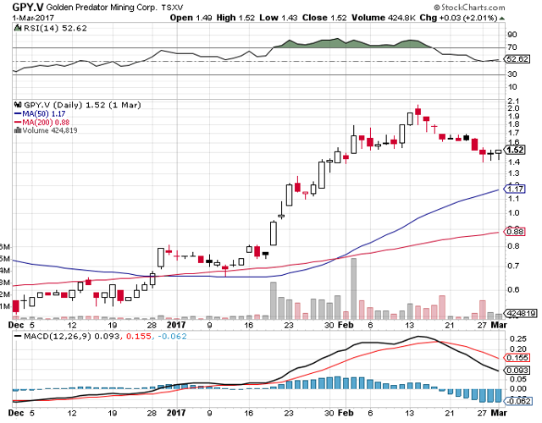Click the MACD line tag 0.093 on axis
Image resolution: width=542 pixels, height=423 pixels.
tap(517, 371)
